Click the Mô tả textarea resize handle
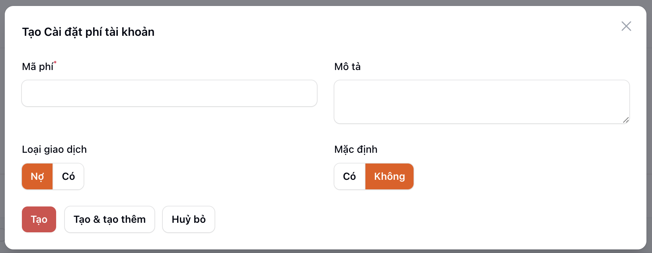 coord(626,120)
